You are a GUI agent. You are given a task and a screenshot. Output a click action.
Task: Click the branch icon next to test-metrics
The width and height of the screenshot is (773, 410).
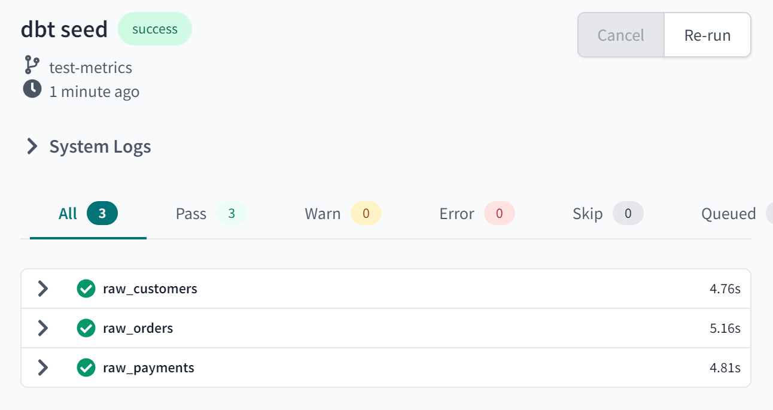[x=31, y=65]
